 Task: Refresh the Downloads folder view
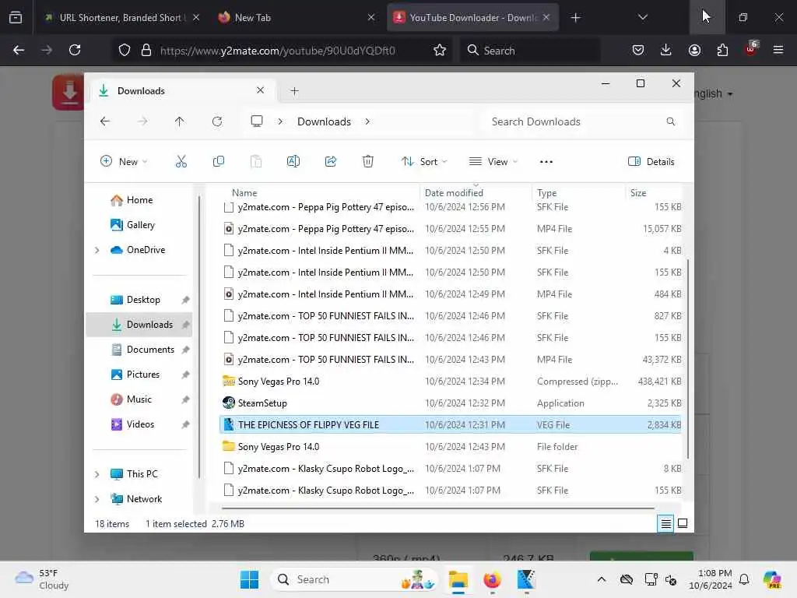(x=217, y=121)
